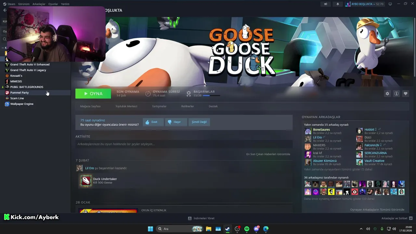Start the game with the OYNA button

pos(93,94)
